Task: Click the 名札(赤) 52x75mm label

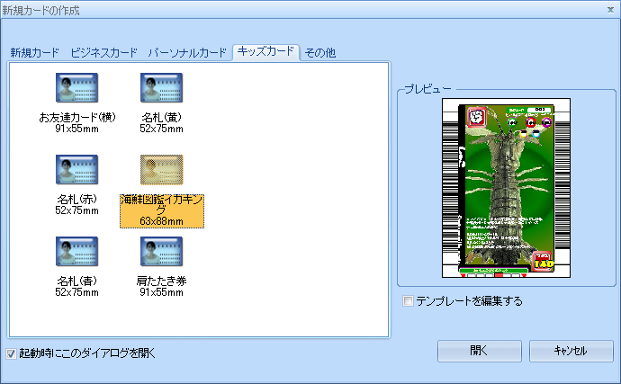Action: coord(76,205)
